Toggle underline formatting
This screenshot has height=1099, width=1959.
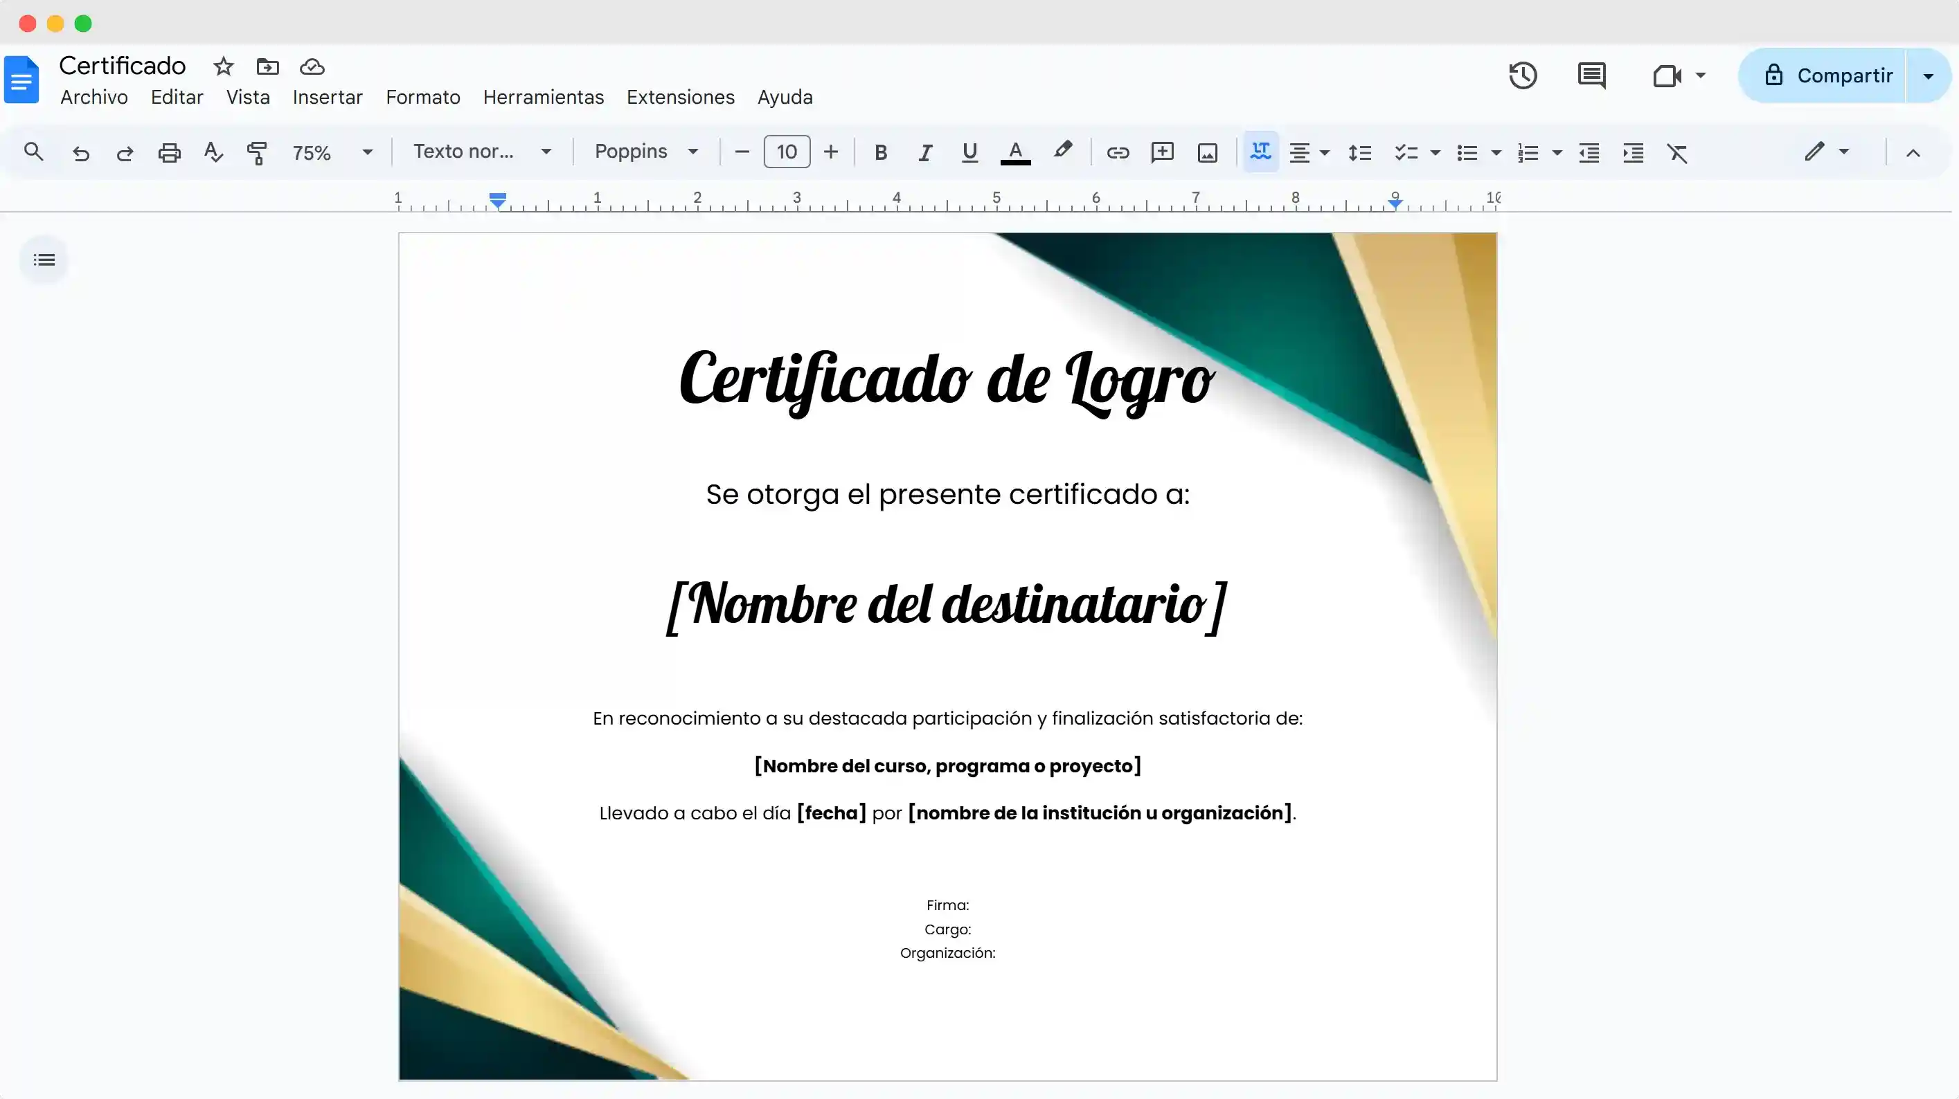pyautogui.click(x=969, y=153)
